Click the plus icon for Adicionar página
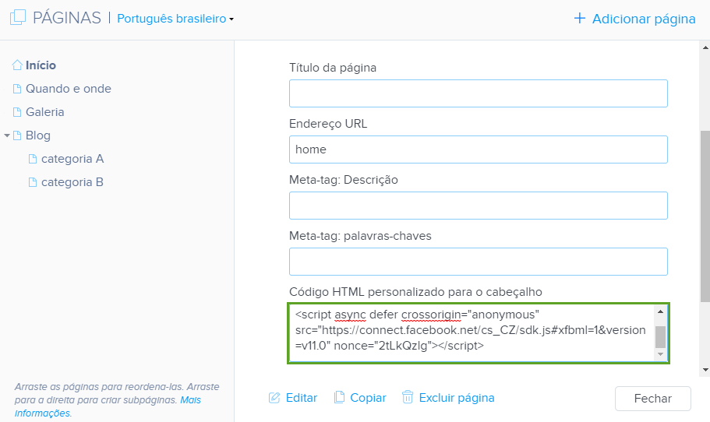The width and height of the screenshot is (710, 422). pyautogui.click(x=579, y=19)
